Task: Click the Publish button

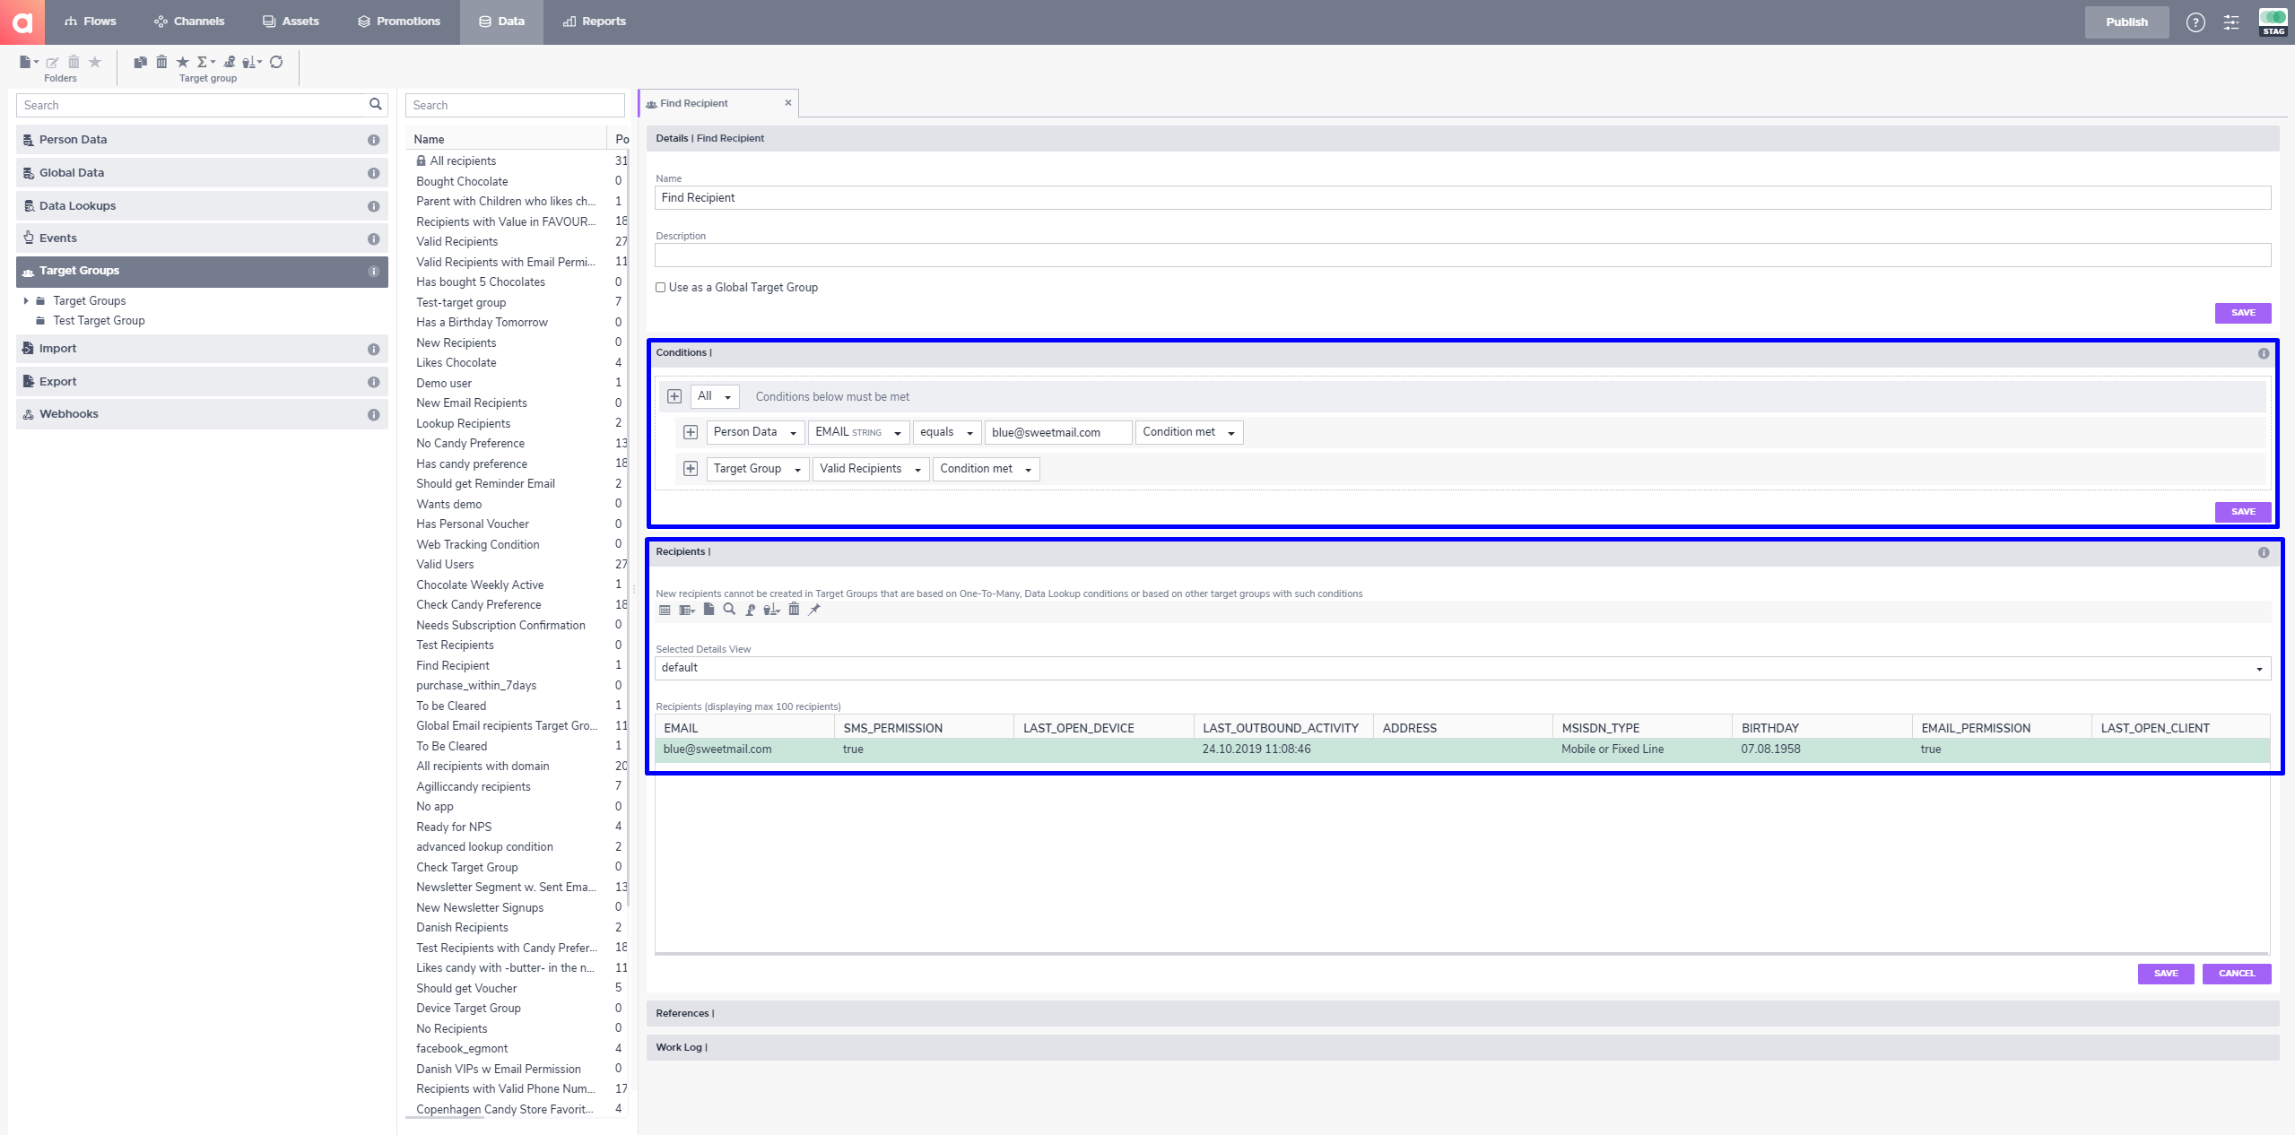Action: [x=2126, y=22]
